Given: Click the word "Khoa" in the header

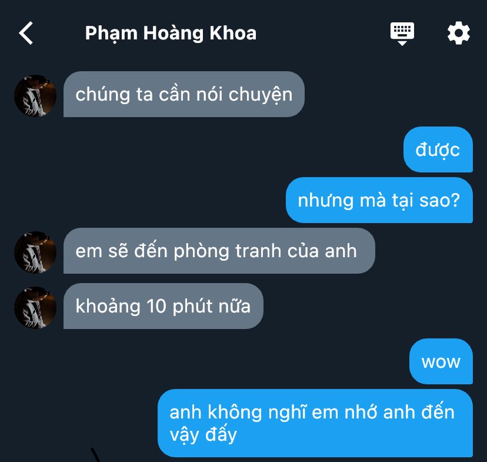Looking at the screenshot, I should tap(234, 33).
